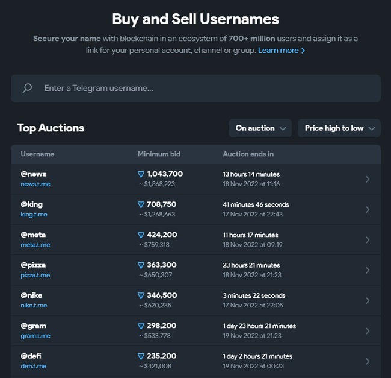
Task: Click the TON icon beside 363,300
Action: (141, 265)
